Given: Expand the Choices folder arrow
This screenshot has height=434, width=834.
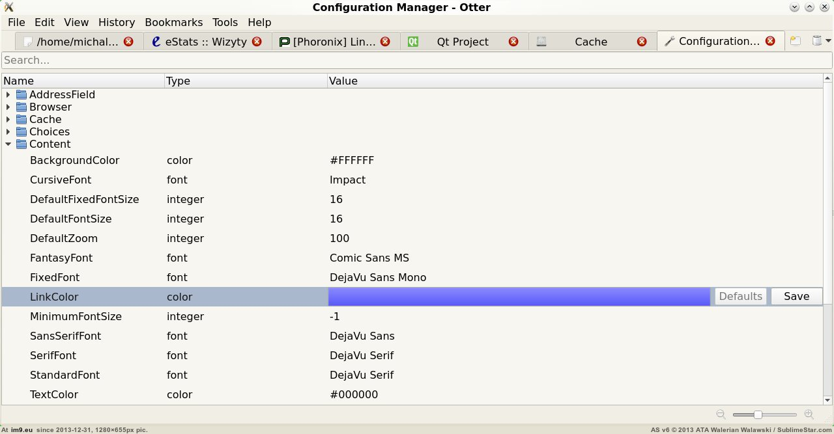Looking at the screenshot, I should 8,132.
